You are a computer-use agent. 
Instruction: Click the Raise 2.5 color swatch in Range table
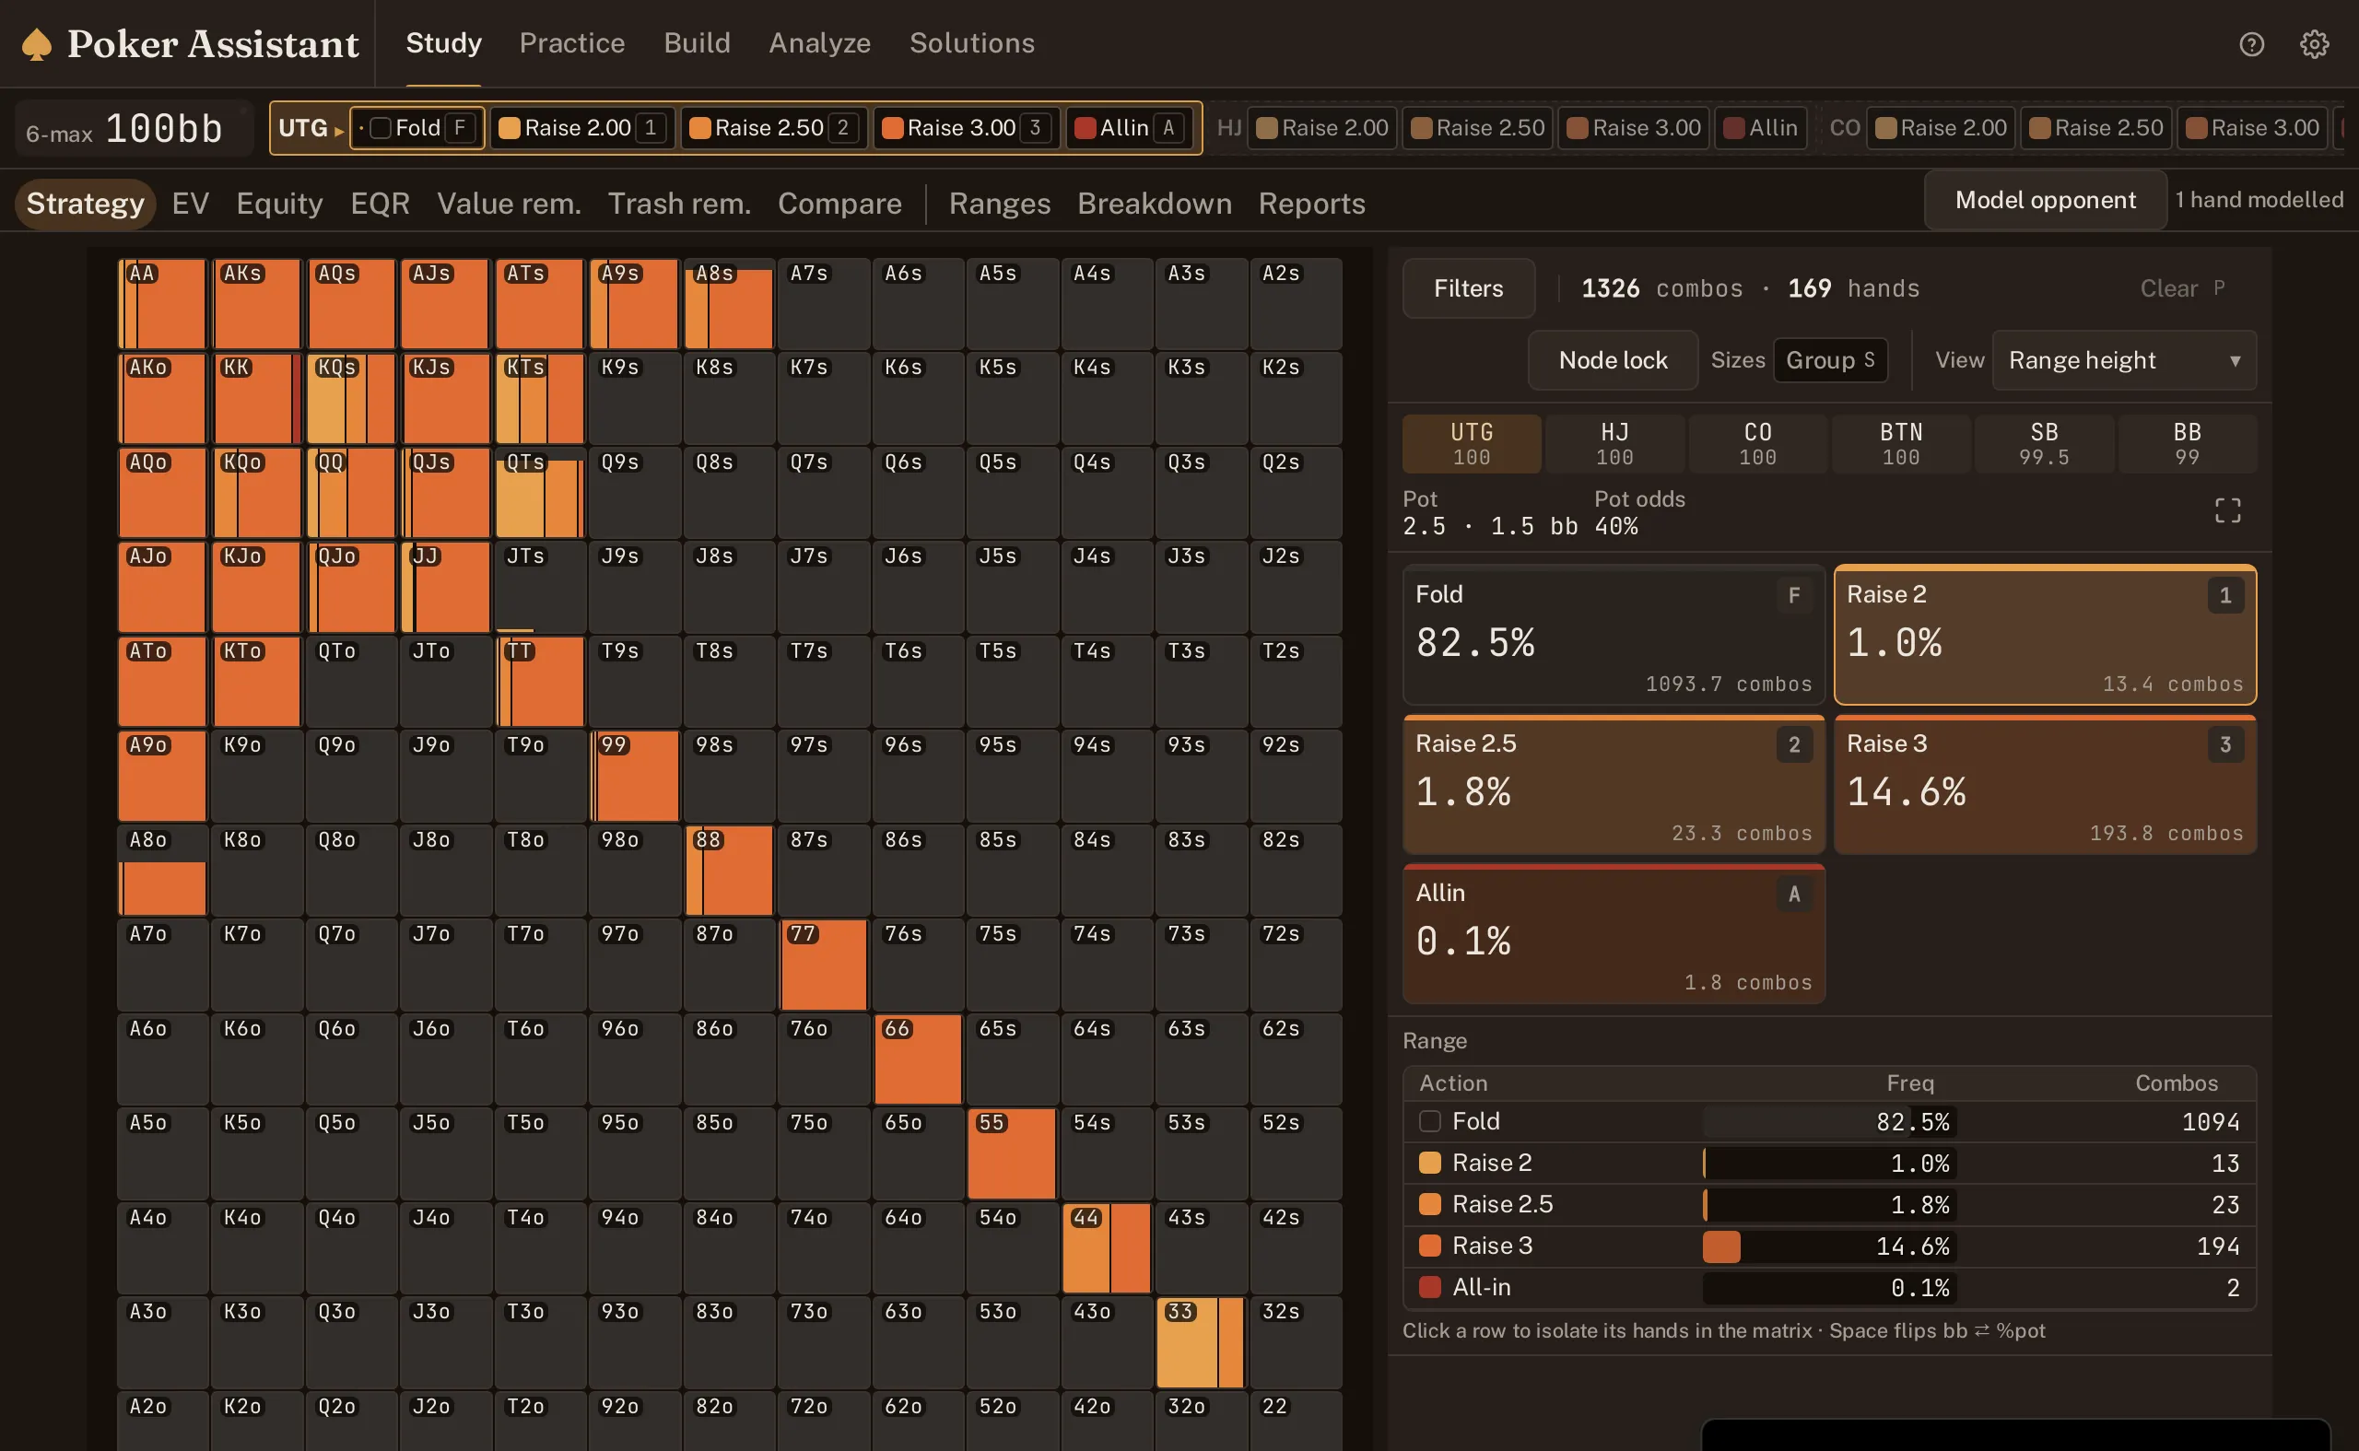click(1430, 1203)
